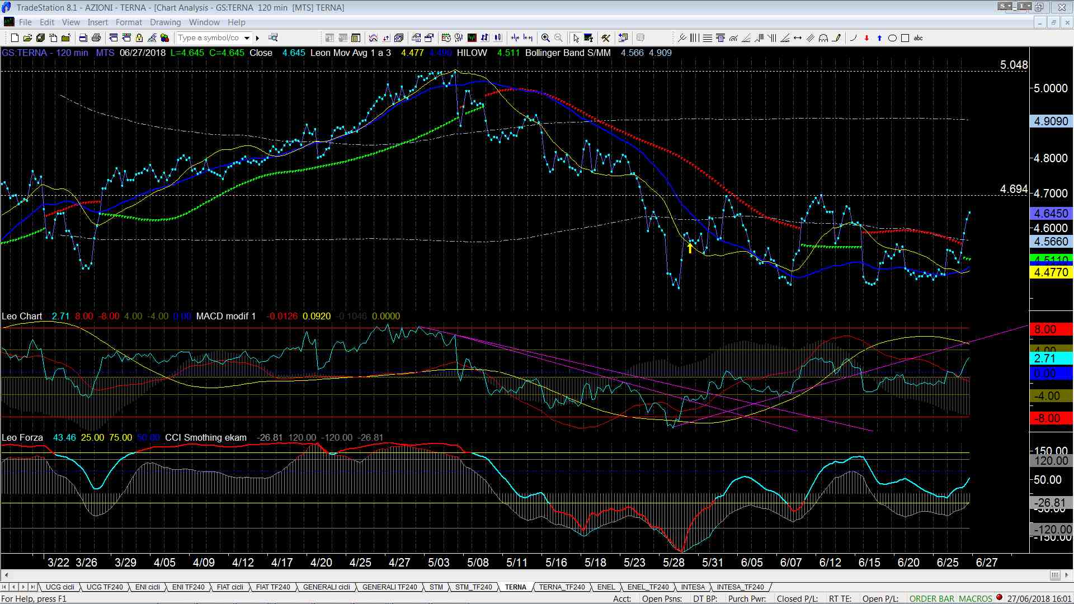Click the go arrow beside symbol field

pos(257,38)
